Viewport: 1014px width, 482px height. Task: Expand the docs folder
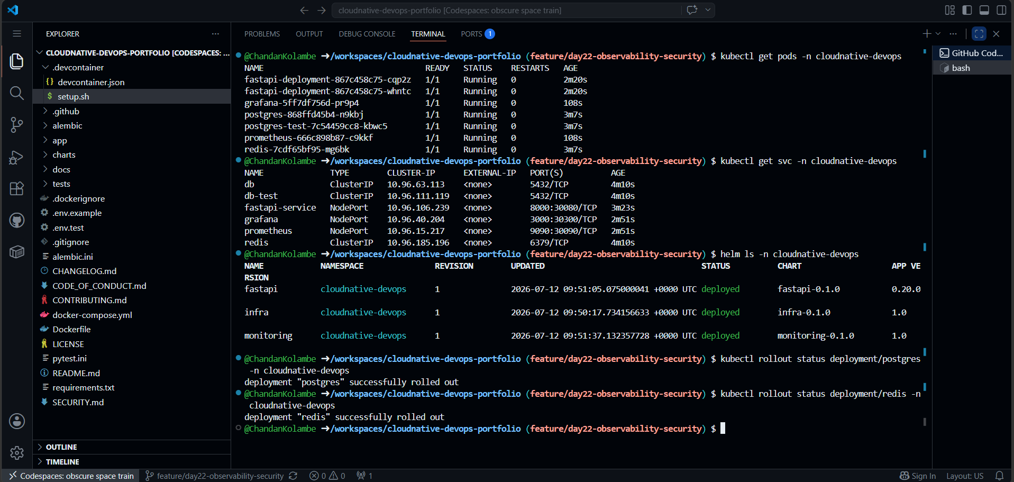tap(132, 169)
